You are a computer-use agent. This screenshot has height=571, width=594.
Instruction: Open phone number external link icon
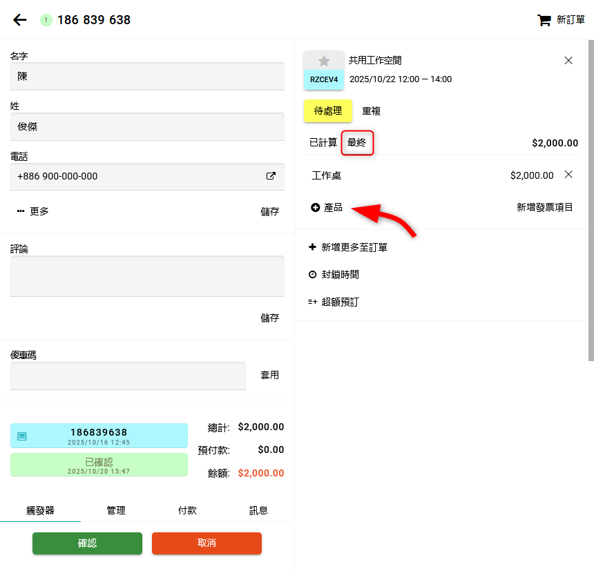pos(271,176)
